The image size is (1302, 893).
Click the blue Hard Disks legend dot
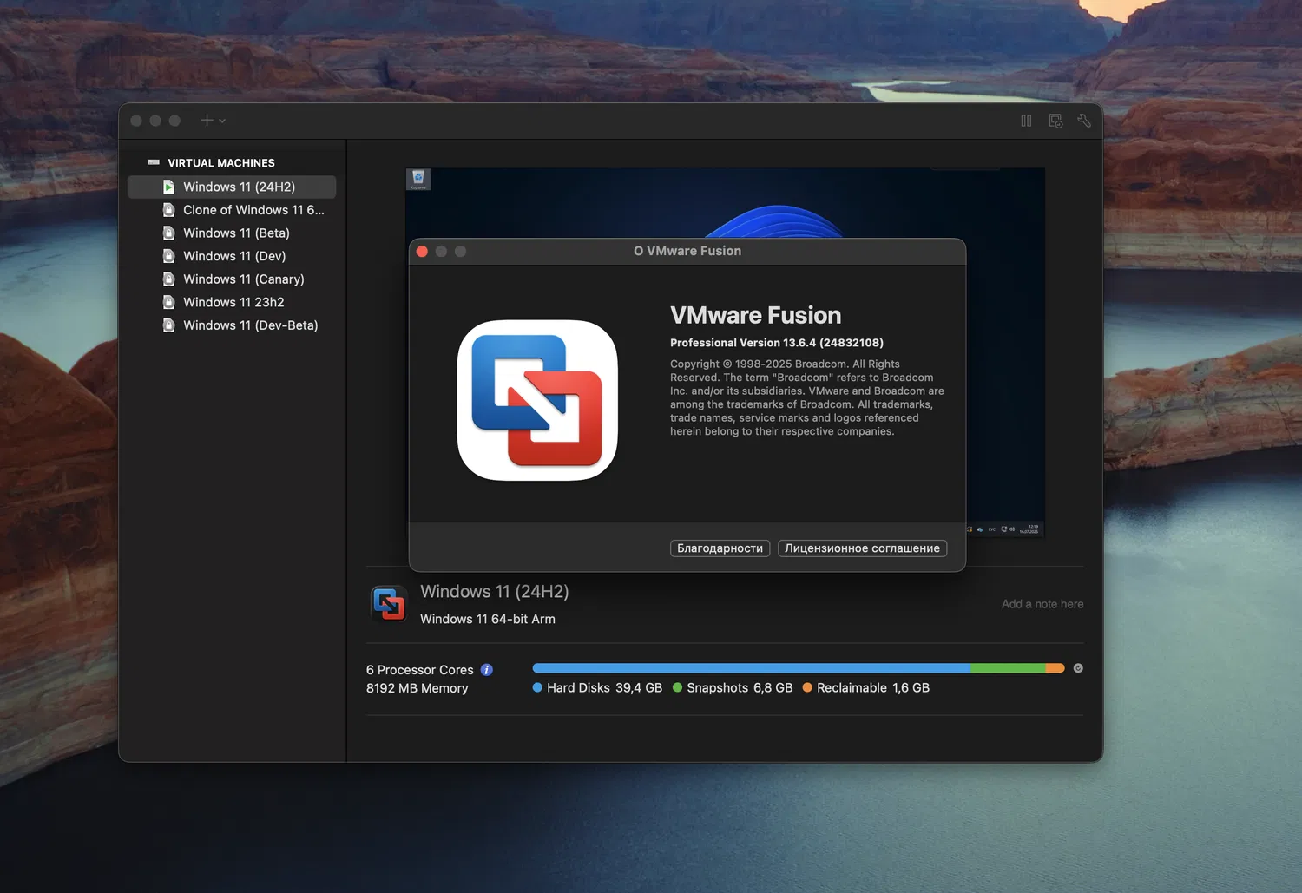537,687
